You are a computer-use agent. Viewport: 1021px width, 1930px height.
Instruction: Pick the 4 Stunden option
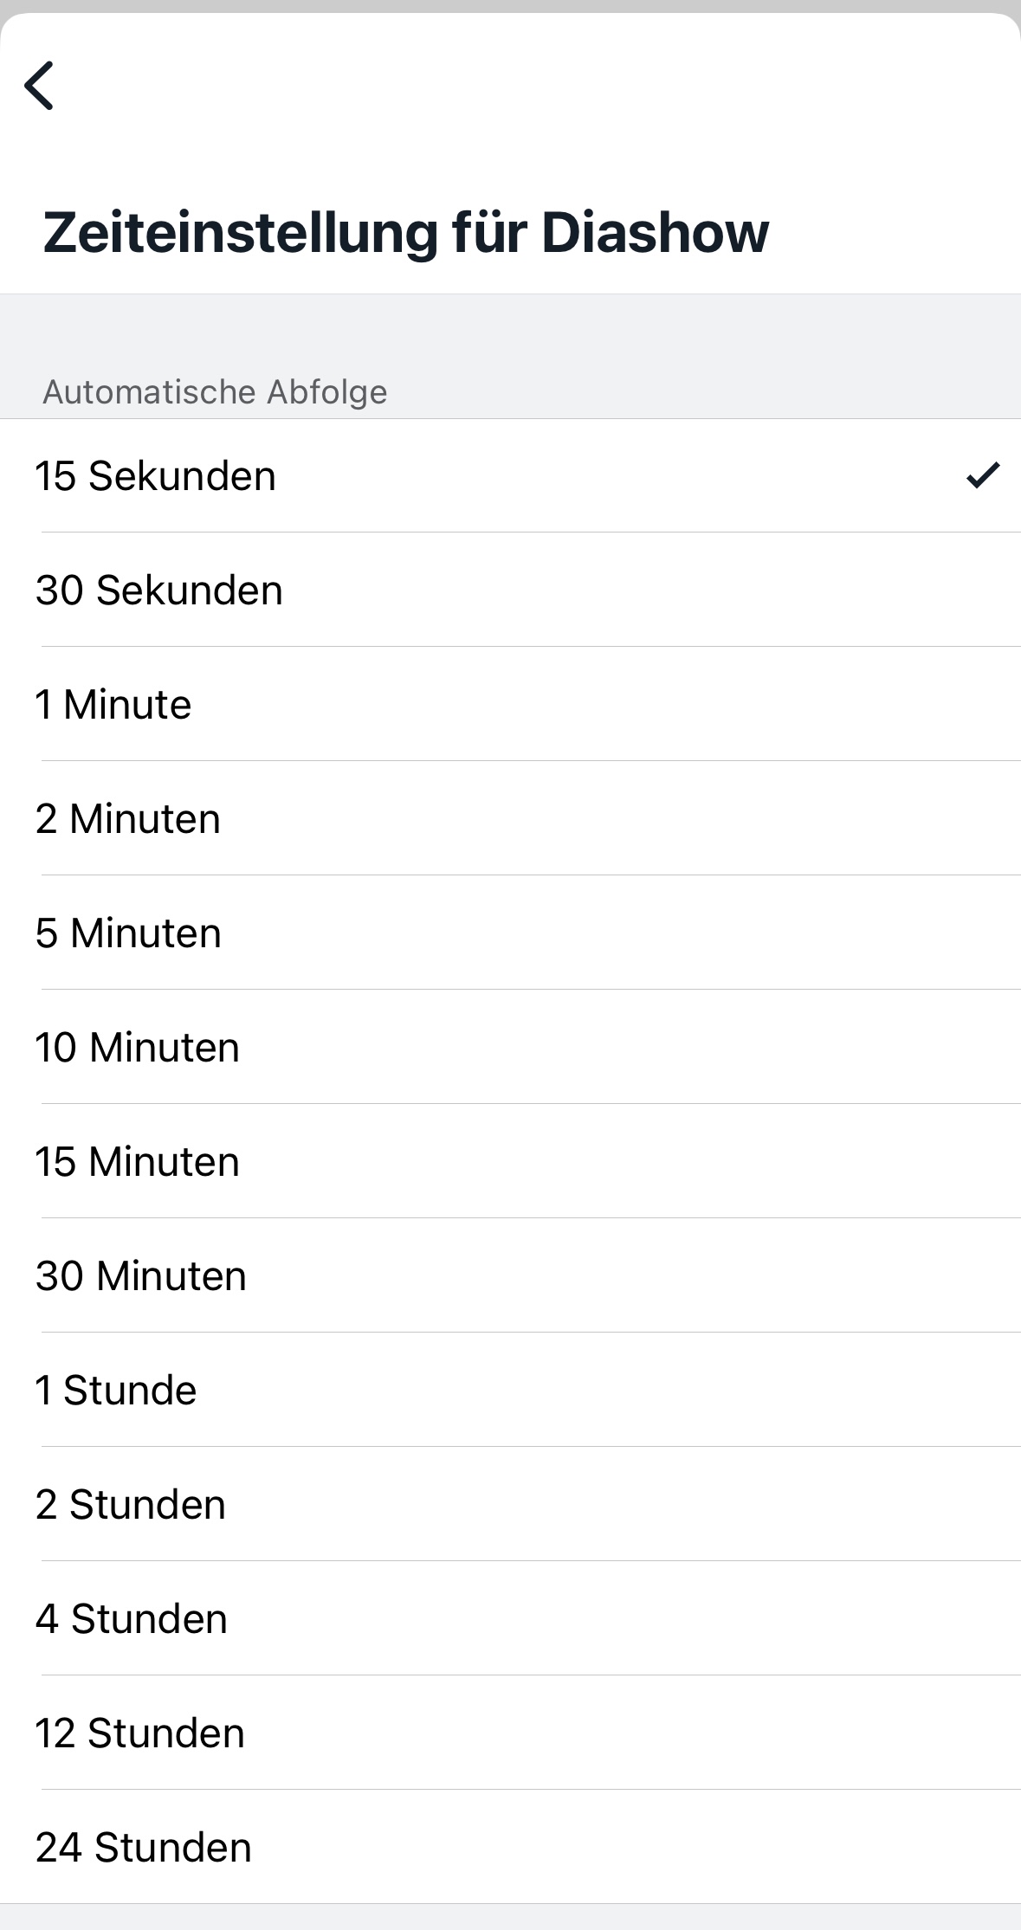click(132, 1619)
